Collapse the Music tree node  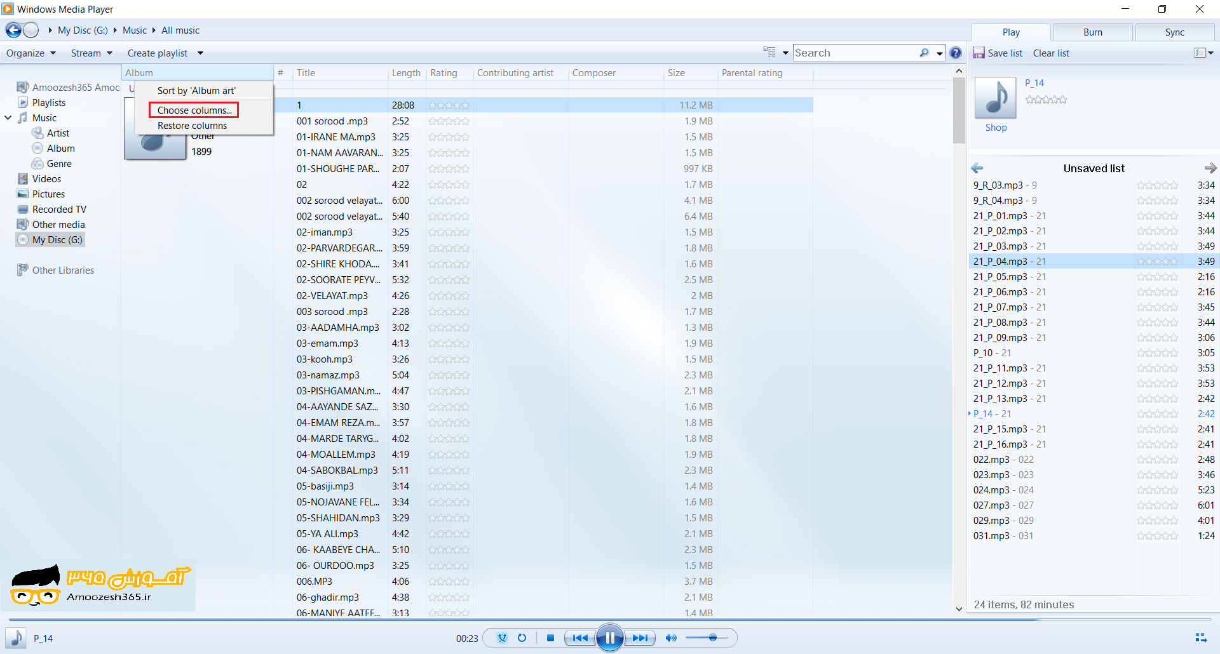pyautogui.click(x=8, y=117)
